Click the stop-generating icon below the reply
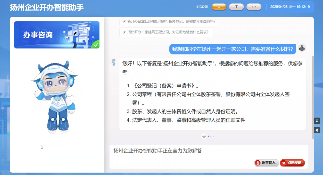 pos(204,136)
